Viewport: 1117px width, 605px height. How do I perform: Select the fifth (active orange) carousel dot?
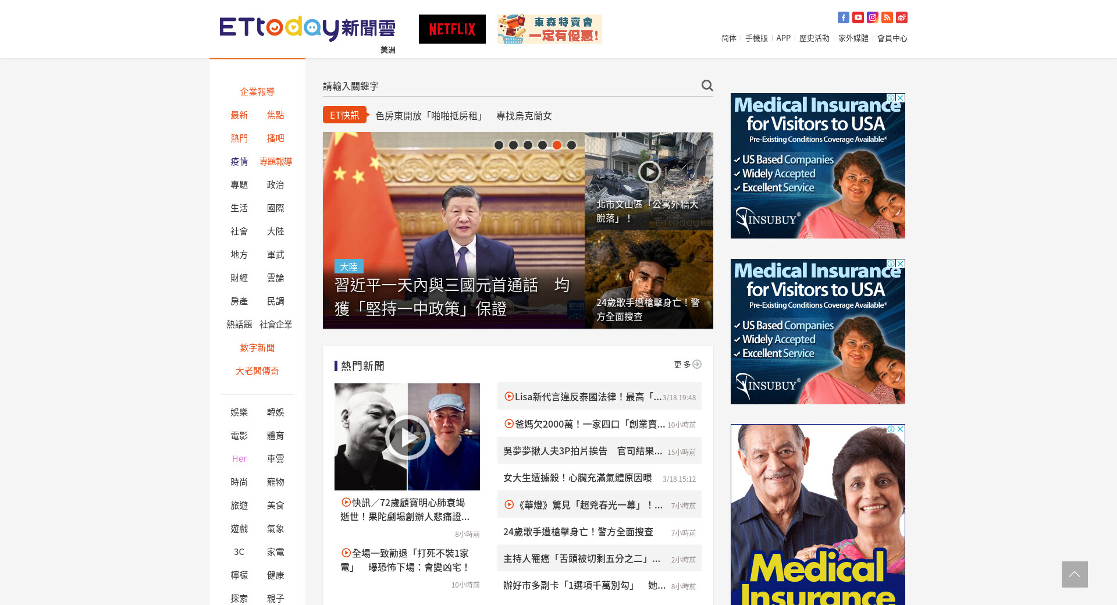click(557, 145)
